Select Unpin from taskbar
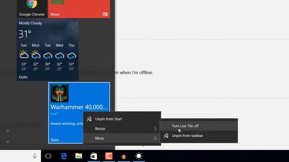The height and width of the screenshot is (162, 289). click(199, 135)
